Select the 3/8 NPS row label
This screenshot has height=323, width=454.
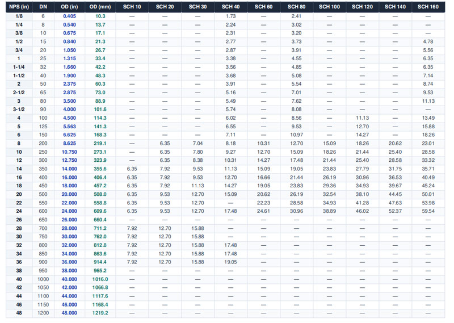click(19, 33)
